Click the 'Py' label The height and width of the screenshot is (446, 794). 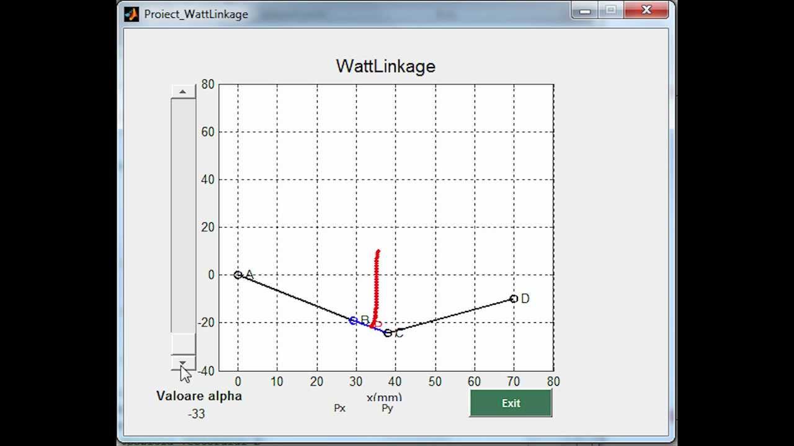point(387,408)
